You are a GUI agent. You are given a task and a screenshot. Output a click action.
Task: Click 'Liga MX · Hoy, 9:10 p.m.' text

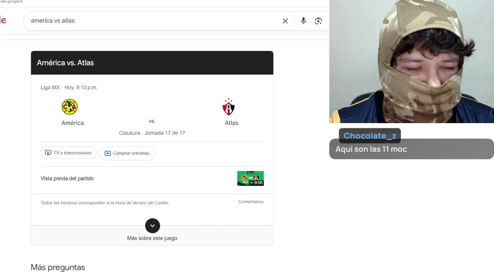pos(69,87)
